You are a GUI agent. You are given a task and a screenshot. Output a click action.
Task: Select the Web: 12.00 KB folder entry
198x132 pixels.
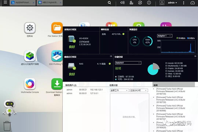coord(173,74)
